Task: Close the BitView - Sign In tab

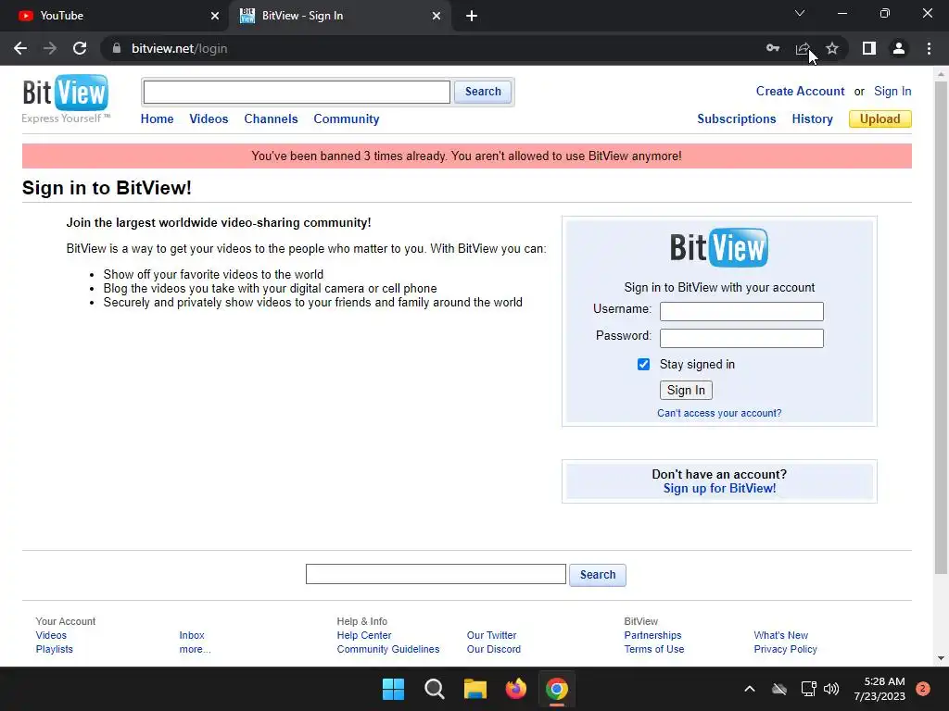Action: click(437, 16)
